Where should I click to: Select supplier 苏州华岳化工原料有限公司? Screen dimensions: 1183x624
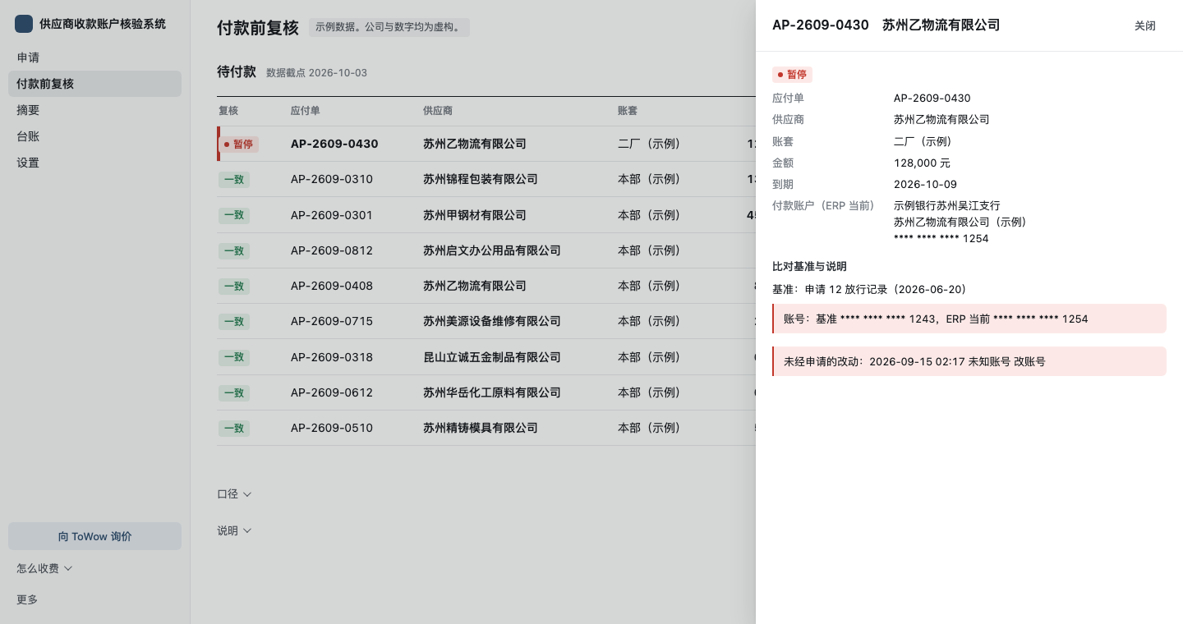pos(492,392)
